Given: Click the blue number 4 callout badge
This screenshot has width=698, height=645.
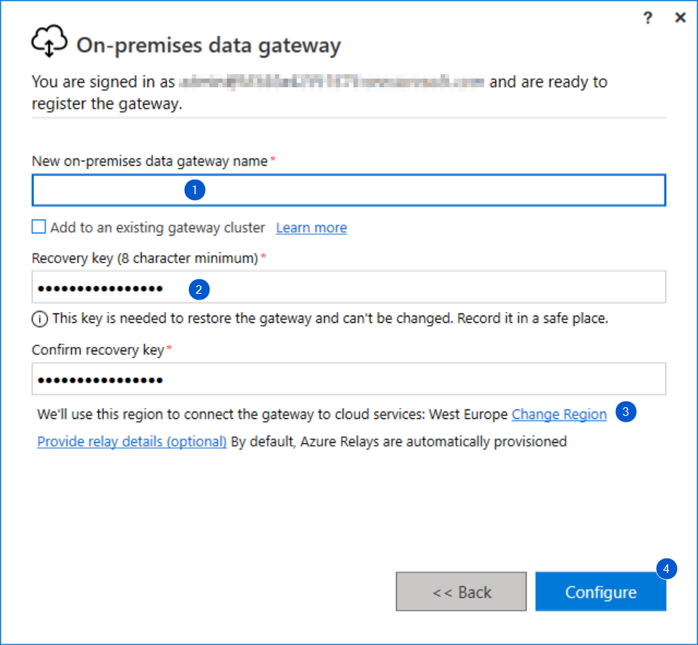Looking at the screenshot, I should click(667, 569).
